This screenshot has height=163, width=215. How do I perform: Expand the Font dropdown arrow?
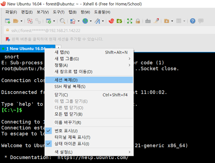[103, 21]
